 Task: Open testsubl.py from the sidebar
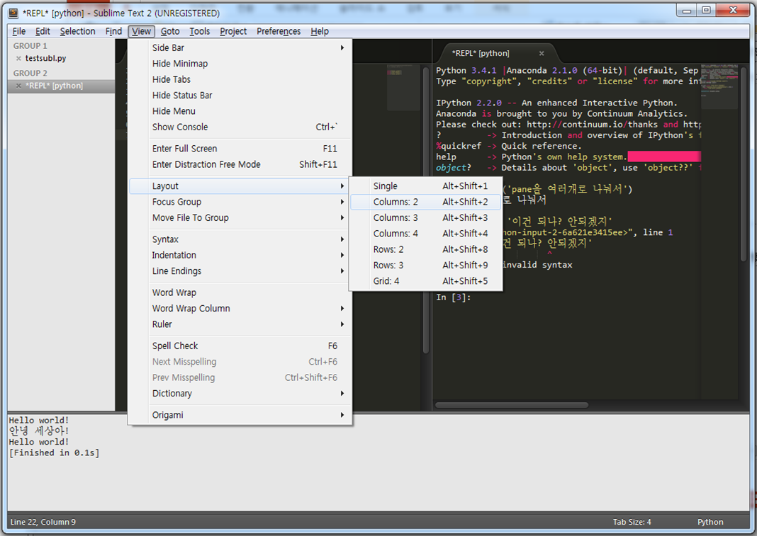point(45,58)
